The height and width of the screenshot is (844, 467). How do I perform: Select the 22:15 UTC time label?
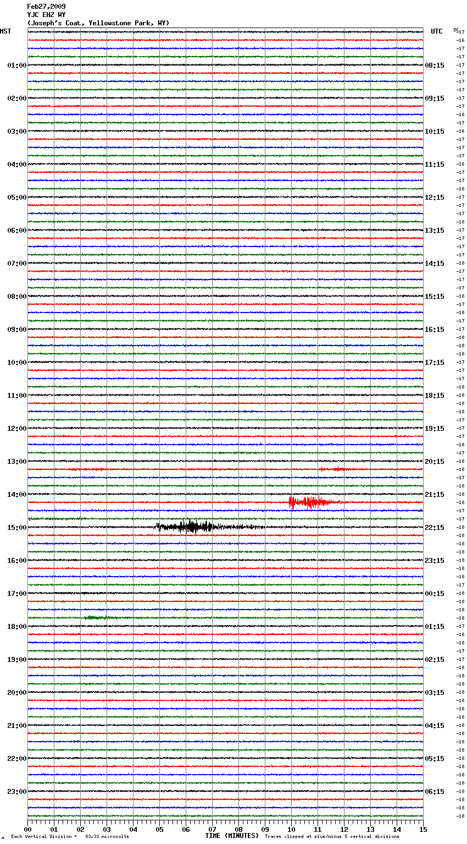[435, 528]
